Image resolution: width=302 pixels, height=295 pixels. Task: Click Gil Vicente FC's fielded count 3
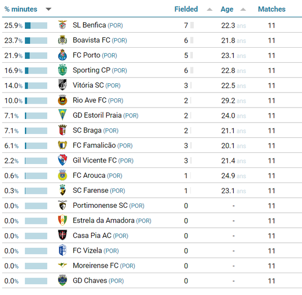point(186,161)
